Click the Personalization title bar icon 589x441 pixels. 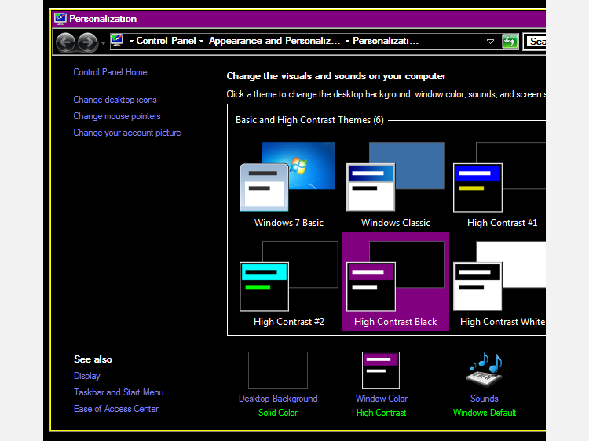point(60,18)
